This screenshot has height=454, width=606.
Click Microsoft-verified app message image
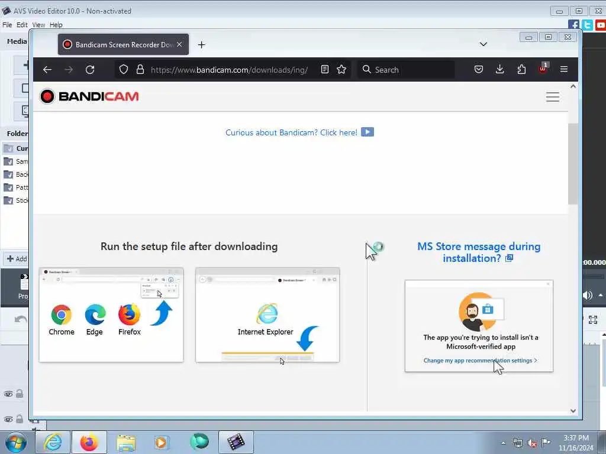[479, 326]
